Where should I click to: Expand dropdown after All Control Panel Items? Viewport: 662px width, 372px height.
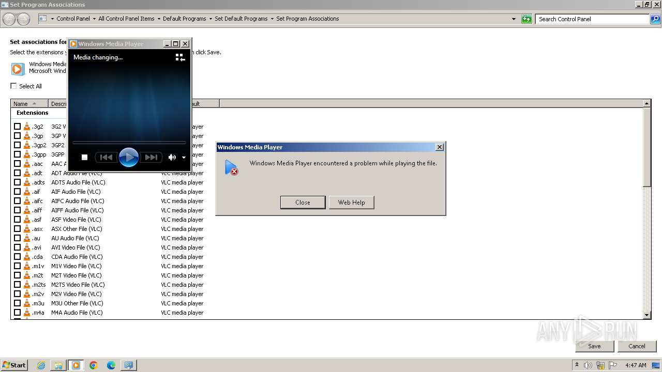[159, 19]
